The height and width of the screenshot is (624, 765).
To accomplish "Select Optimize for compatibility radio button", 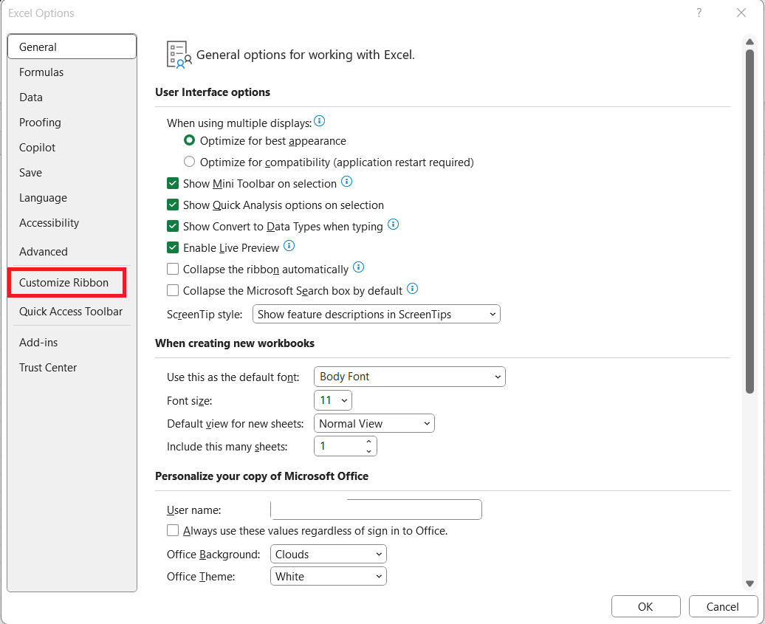I will (190, 162).
